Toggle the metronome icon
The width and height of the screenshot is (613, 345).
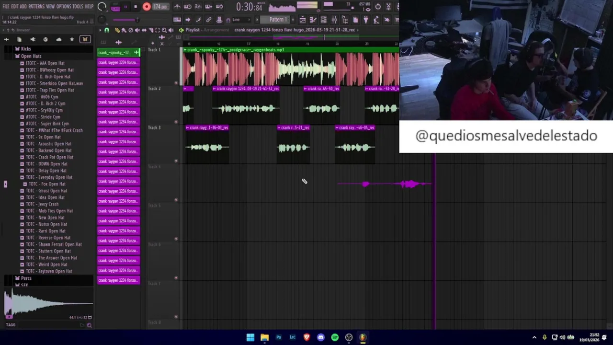click(x=177, y=7)
